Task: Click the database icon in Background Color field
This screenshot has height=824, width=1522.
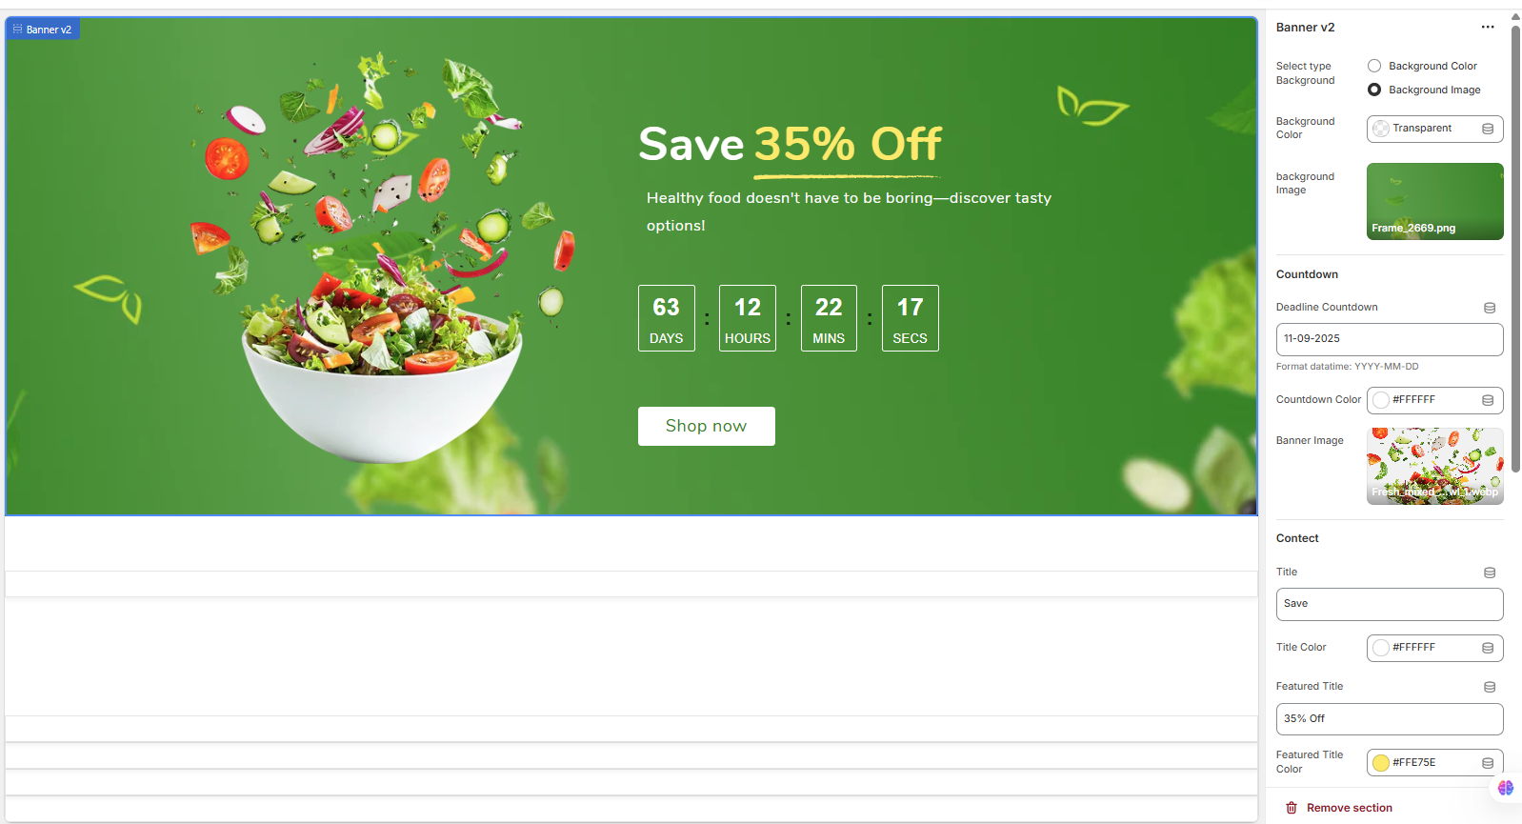Action: point(1488,129)
